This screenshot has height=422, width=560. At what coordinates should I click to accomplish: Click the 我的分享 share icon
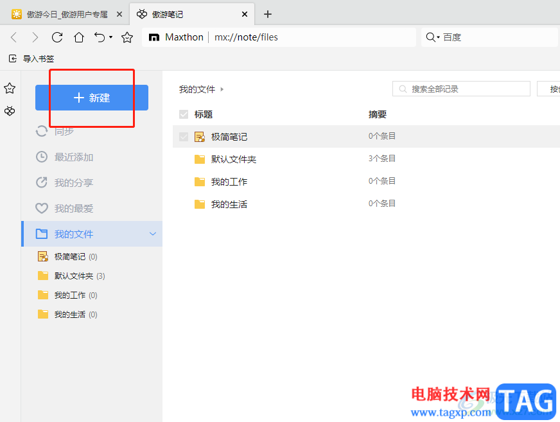click(x=42, y=182)
